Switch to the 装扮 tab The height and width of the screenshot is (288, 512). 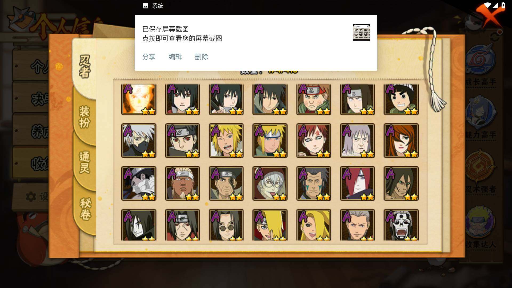point(85,117)
